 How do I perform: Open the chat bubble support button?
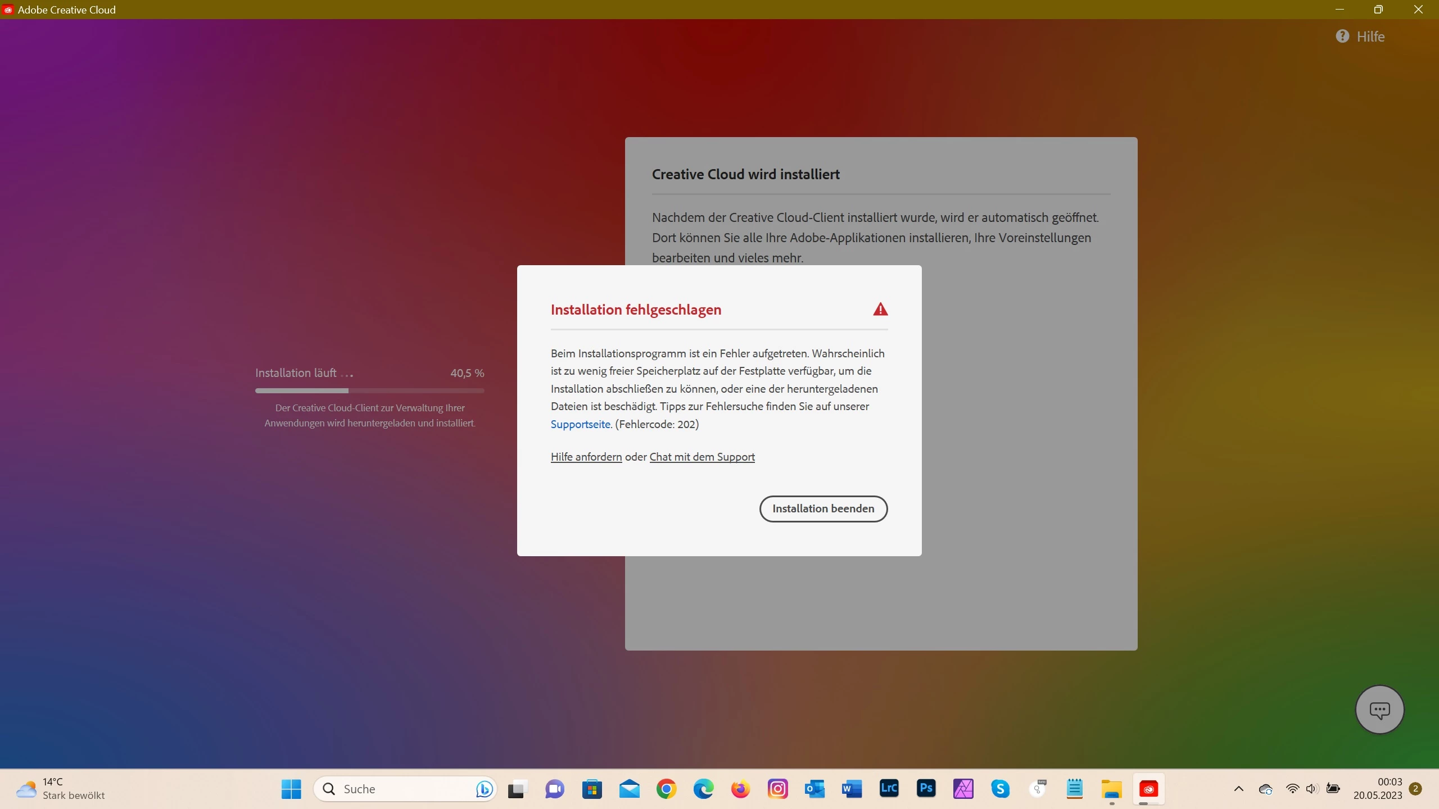[1379, 710]
